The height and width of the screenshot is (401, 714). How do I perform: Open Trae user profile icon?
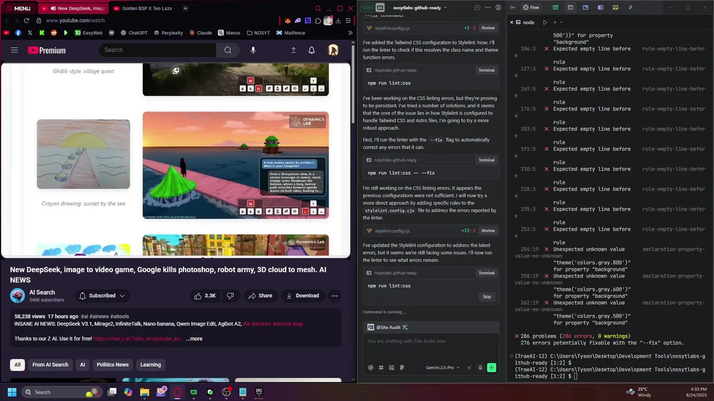tap(498, 8)
